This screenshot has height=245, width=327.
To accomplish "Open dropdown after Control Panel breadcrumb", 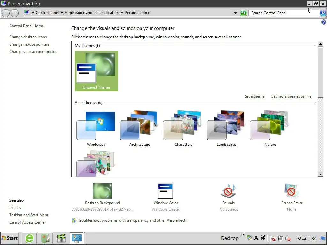I will pos(62,13).
